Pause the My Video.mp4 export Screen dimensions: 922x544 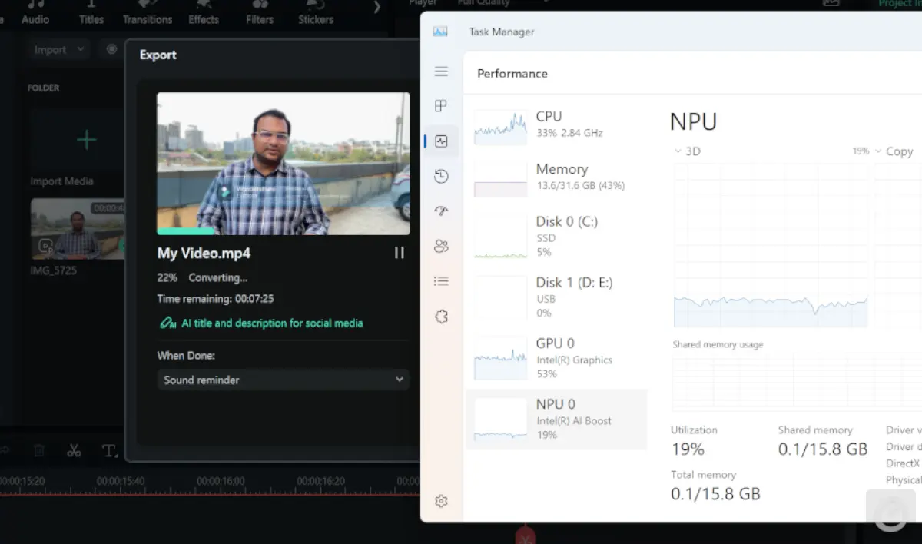(400, 253)
